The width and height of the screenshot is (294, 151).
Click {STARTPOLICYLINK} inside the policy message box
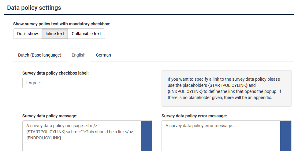click(46, 132)
